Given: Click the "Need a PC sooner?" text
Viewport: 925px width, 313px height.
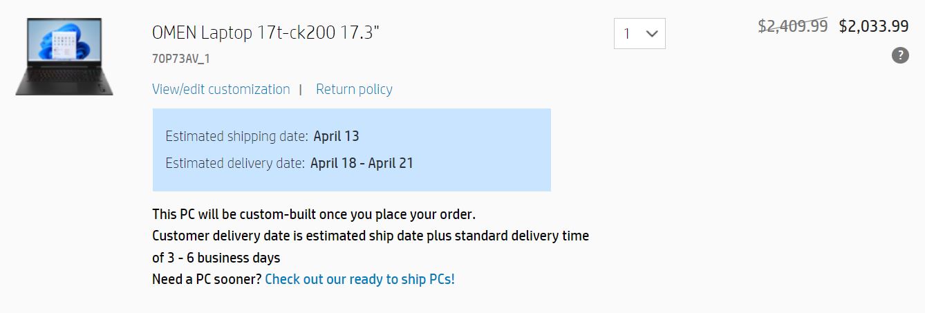Looking at the screenshot, I should coord(207,279).
